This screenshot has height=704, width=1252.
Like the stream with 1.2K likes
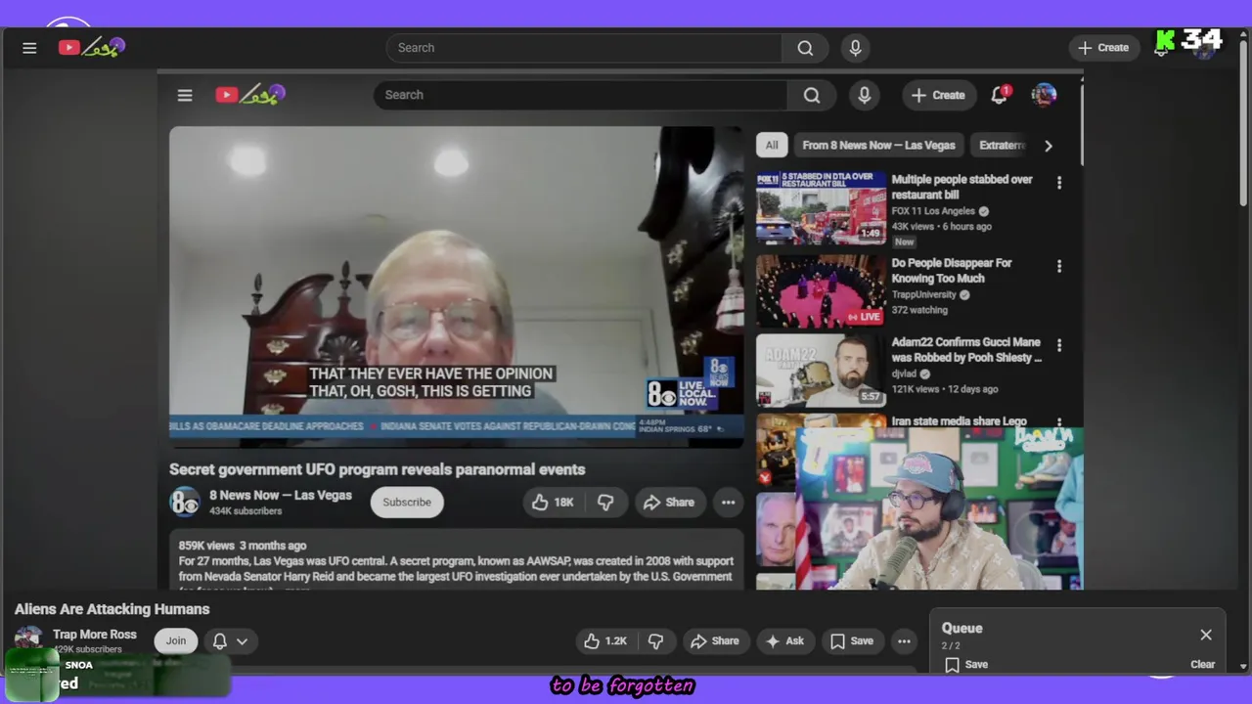coord(606,641)
